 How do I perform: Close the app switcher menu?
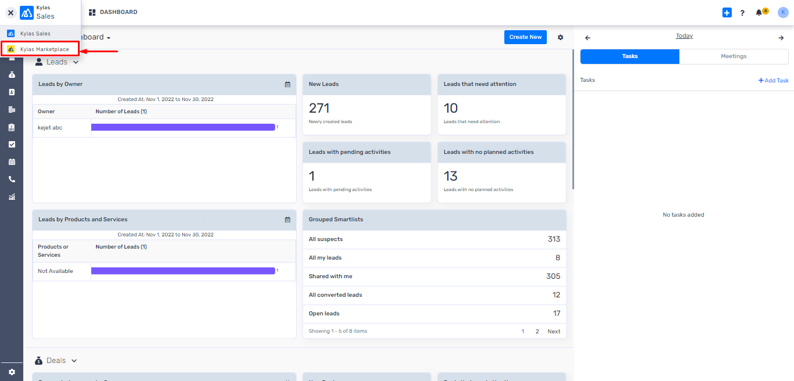[x=10, y=12]
